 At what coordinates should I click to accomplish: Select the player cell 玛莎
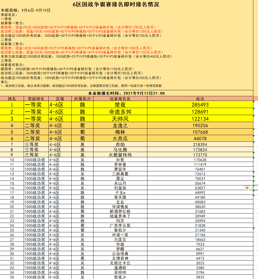pos(120,221)
